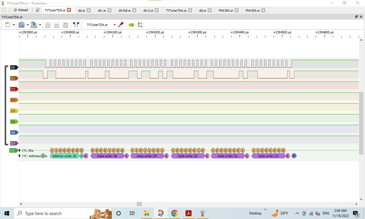Expand the new session dropdown arrow
This screenshot has width=365, height=219.
point(13,25)
